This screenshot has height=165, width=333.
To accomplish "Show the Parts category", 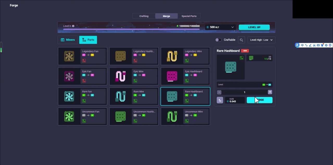I will (x=88, y=40).
